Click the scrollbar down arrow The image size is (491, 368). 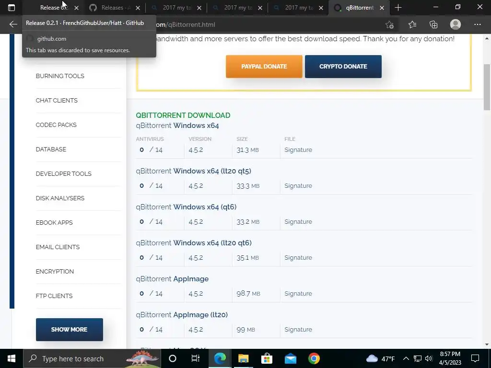tap(487, 345)
